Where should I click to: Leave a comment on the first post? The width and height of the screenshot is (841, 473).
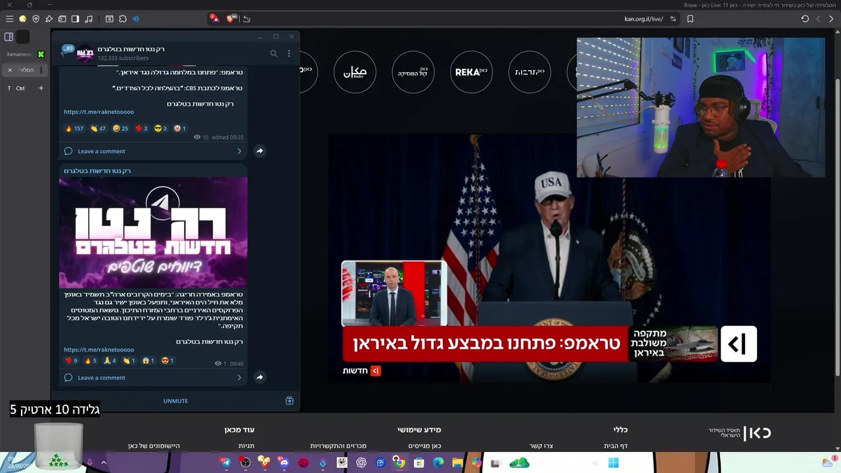[x=101, y=151]
